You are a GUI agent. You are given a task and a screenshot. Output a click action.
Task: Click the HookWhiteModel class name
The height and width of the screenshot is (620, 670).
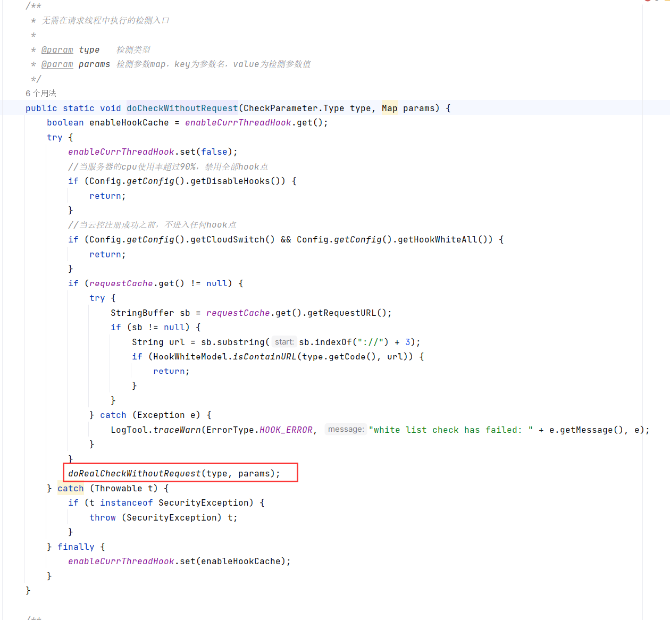tap(190, 357)
